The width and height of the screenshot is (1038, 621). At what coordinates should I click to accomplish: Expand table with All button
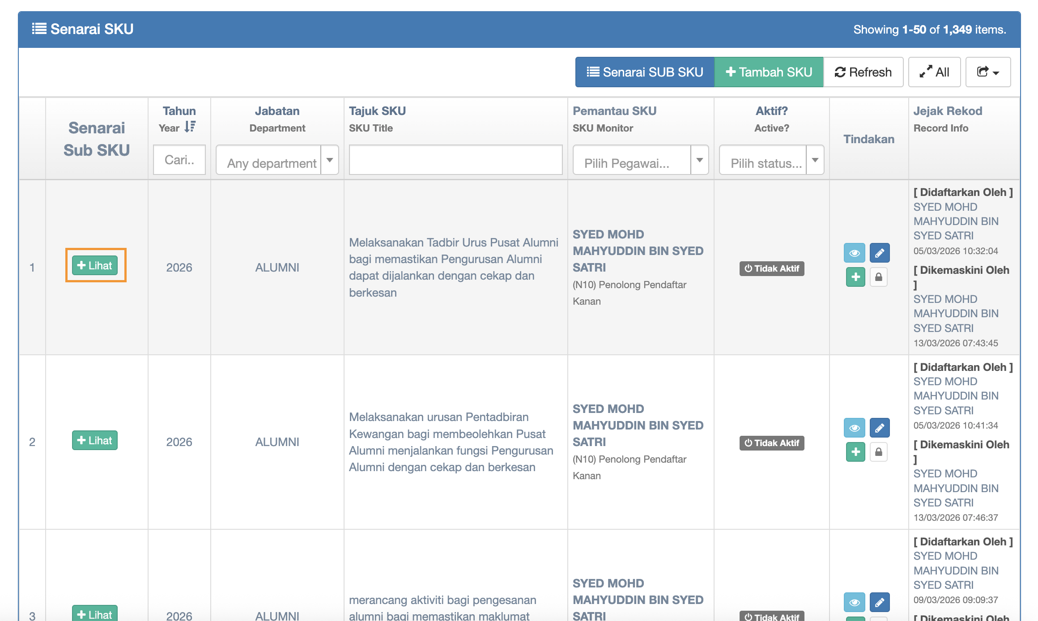[x=934, y=72]
